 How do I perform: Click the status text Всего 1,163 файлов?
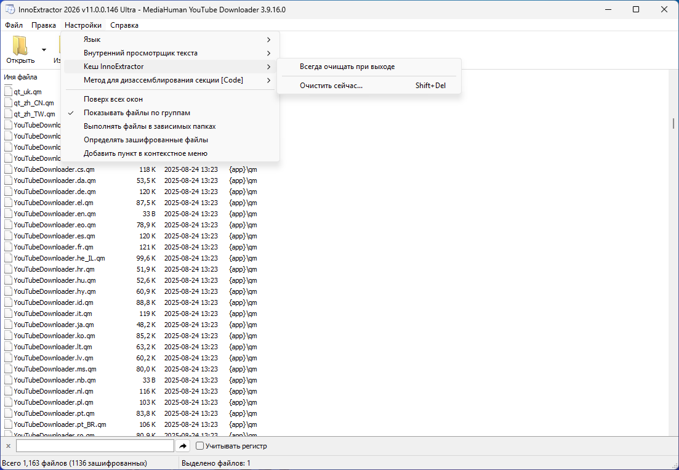click(74, 463)
